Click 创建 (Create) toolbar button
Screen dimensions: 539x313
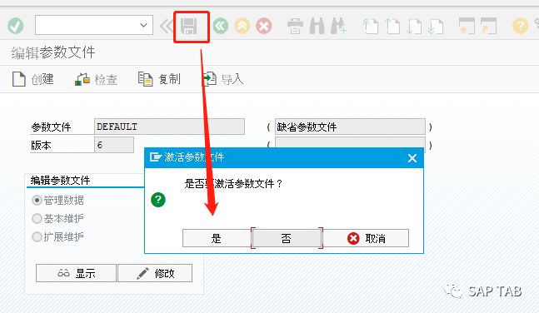click(33, 79)
